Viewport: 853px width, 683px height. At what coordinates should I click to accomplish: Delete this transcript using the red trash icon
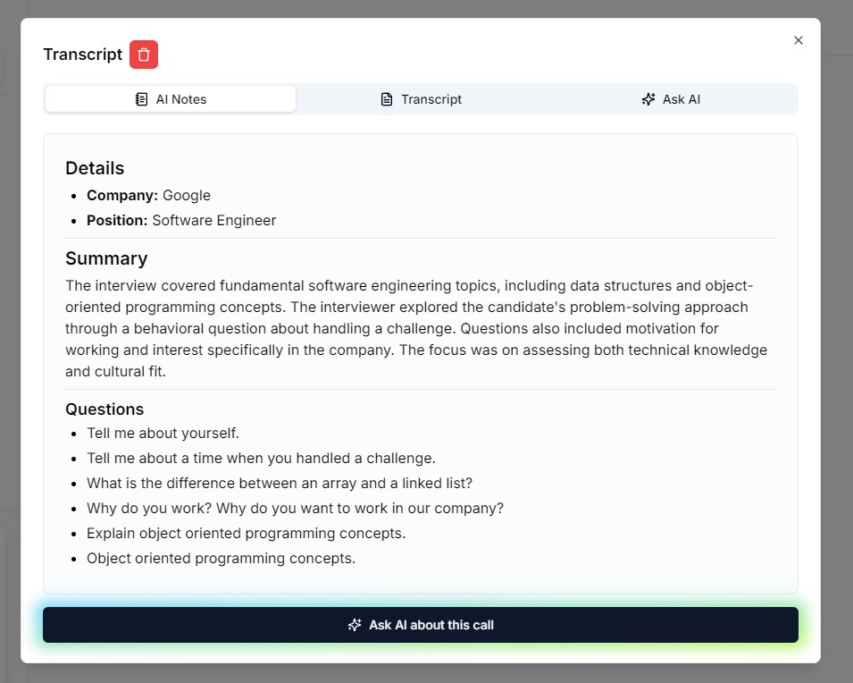click(x=143, y=55)
